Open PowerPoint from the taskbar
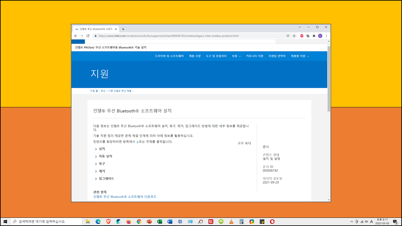The width and height of the screenshot is (402, 226). pos(149,222)
